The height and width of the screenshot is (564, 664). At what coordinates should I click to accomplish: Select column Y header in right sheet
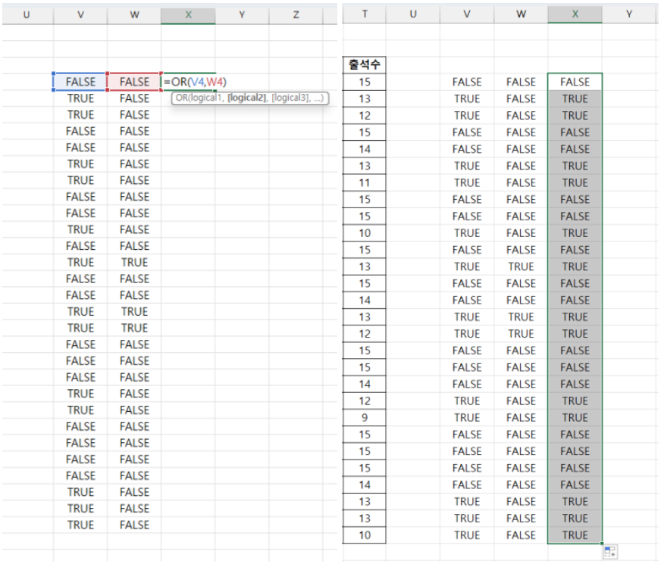(x=629, y=14)
